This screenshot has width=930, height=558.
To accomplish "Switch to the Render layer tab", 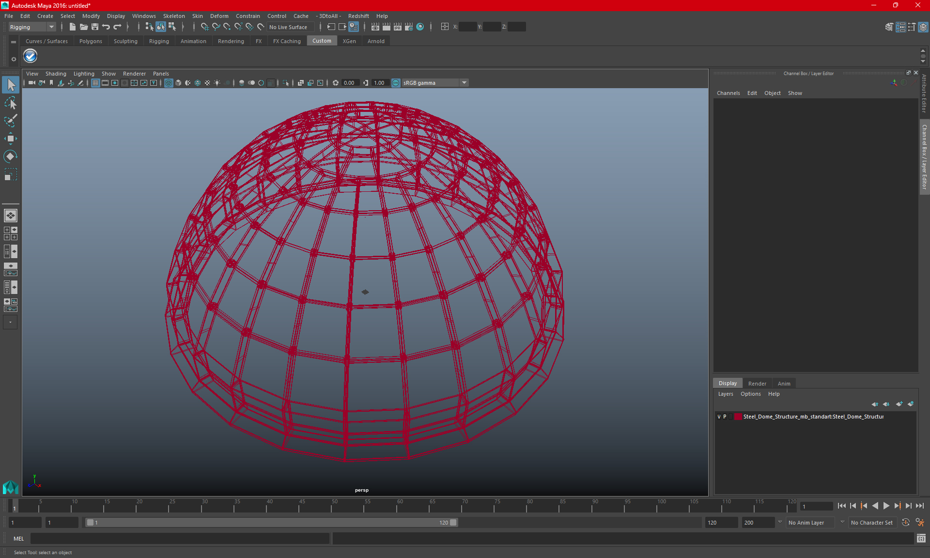I will point(757,383).
